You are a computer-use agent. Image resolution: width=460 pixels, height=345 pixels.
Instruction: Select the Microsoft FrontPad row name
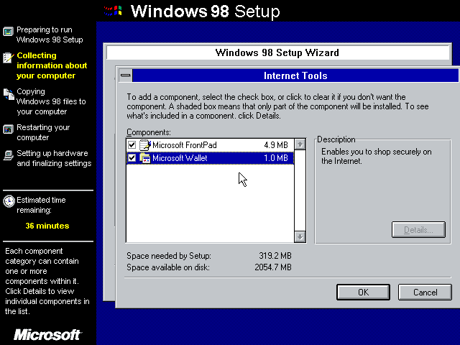[185, 145]
